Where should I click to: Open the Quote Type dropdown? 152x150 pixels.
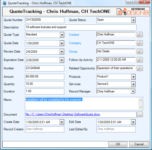point(62,35)
